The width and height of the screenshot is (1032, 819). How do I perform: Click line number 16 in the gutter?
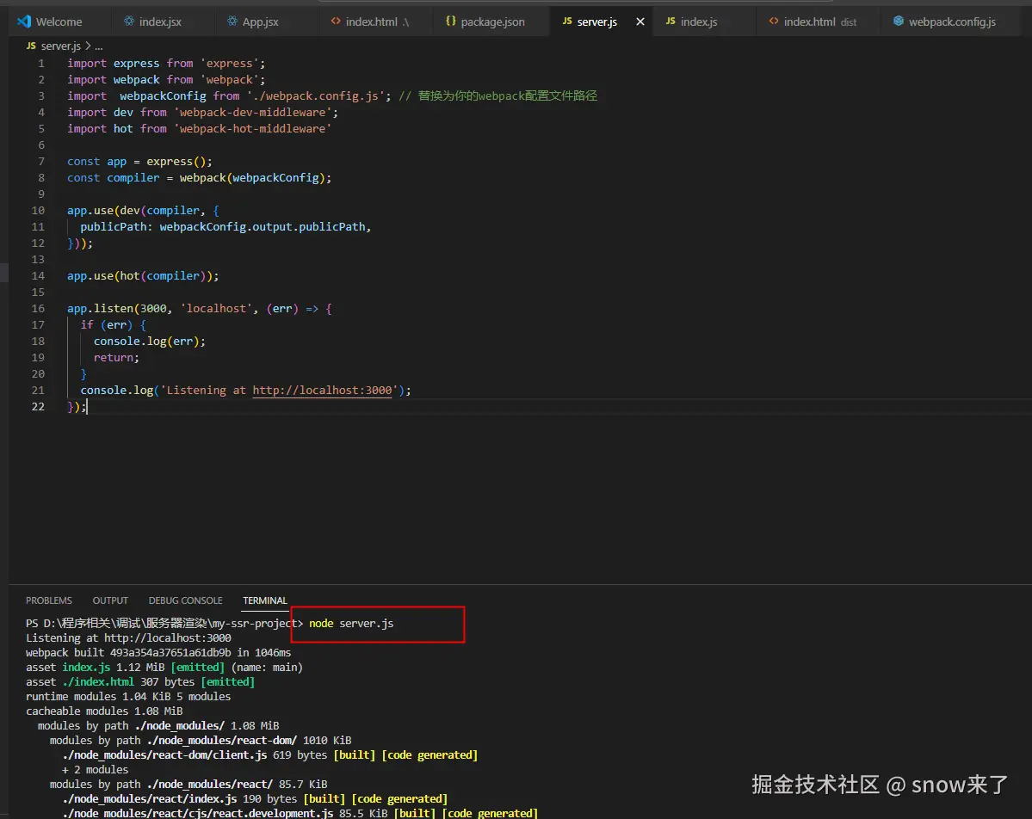coord(38,309)
